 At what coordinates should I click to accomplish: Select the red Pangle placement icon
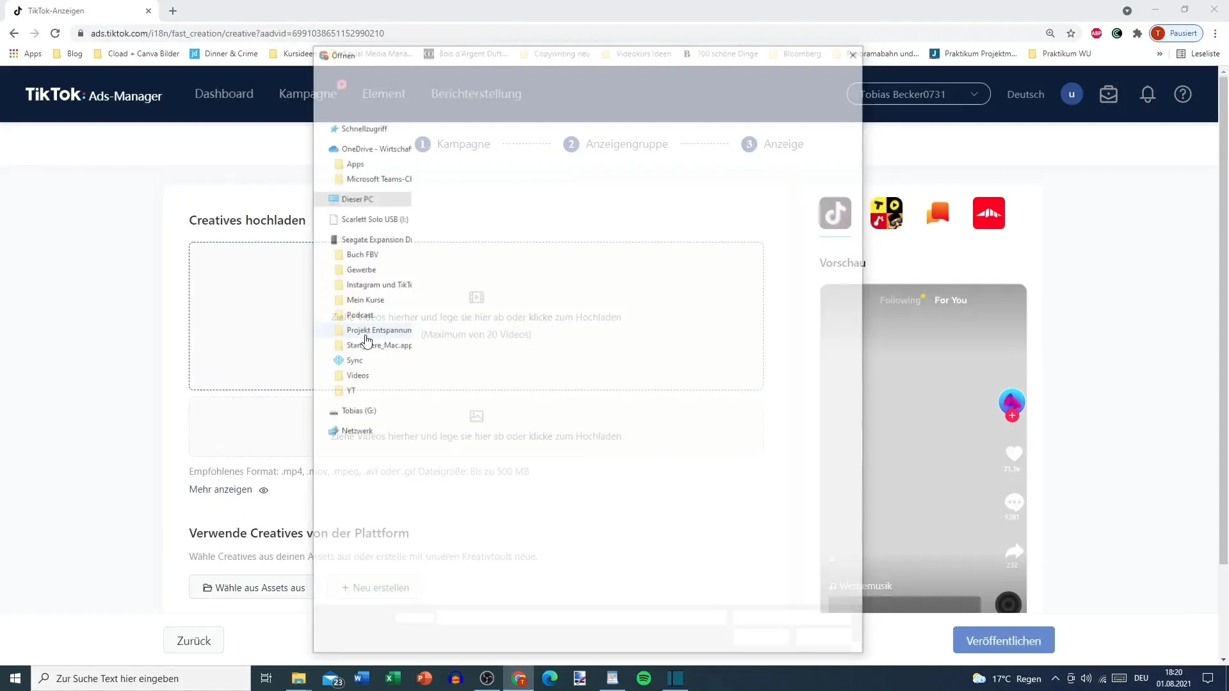tap(988, 213)
